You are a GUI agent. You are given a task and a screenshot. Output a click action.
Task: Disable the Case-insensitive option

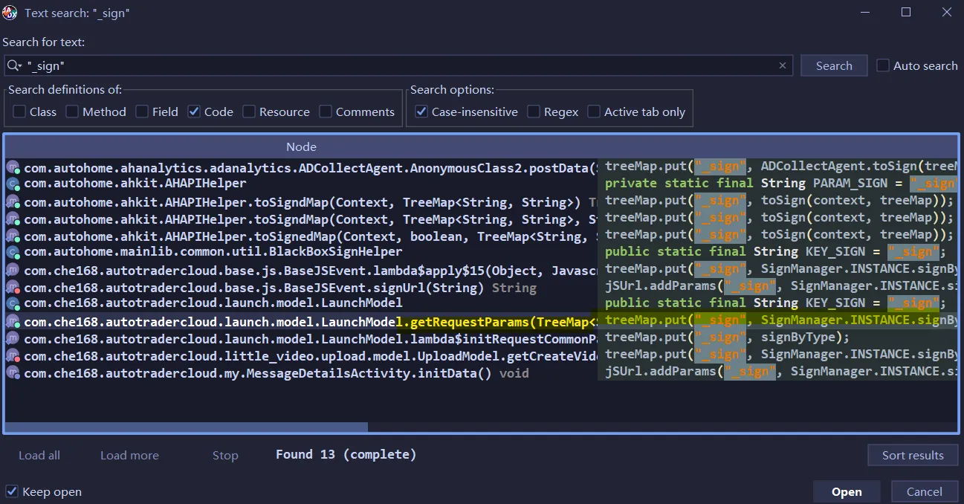(421, 112)
